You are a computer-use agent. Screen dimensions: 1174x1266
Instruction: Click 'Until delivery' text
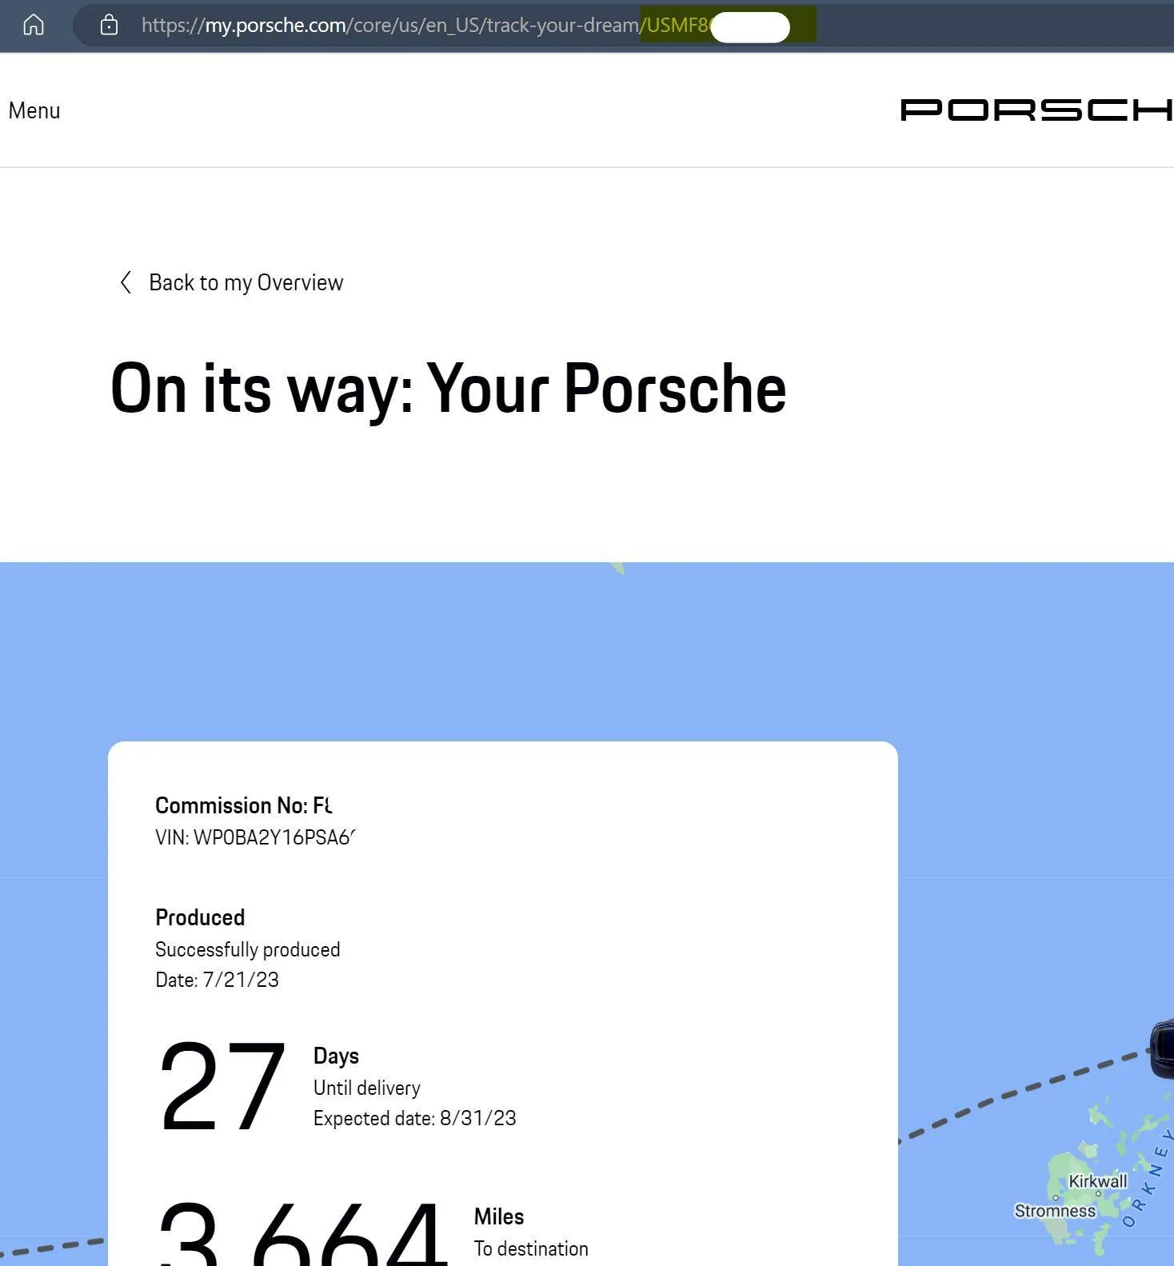366,1088
